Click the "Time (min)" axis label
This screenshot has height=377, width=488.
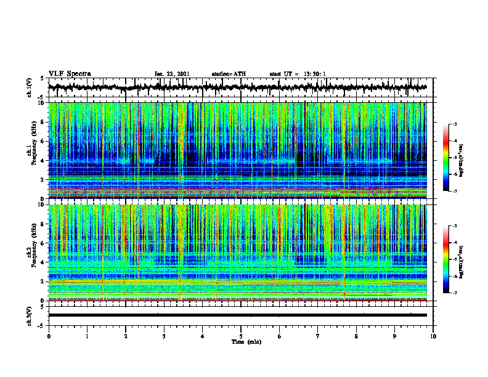pyautogui.click(x=246, y=342)
